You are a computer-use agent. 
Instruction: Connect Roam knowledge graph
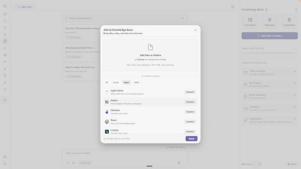pyautogui.click(x=190, y=122)
